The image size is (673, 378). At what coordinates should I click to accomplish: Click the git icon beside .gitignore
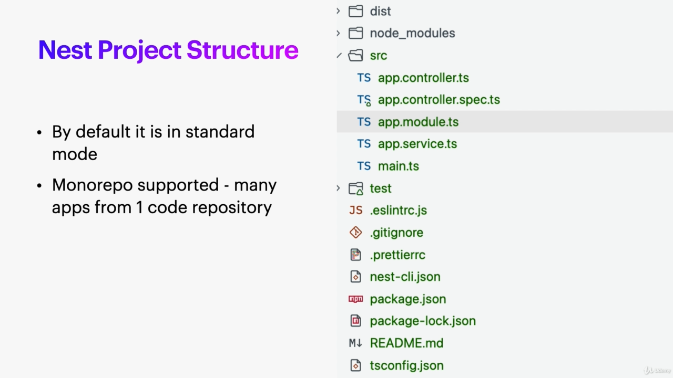[x=355, y=233]
